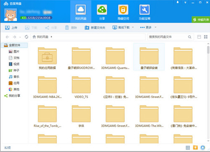Click the magnifier search icon
This screenshot has height=152, width=210.
pyautogui.click(x=189, y=37)
